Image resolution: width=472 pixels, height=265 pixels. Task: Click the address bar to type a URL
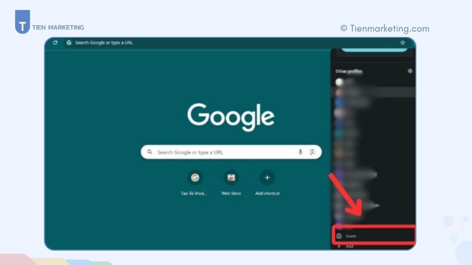click(169, 42)
